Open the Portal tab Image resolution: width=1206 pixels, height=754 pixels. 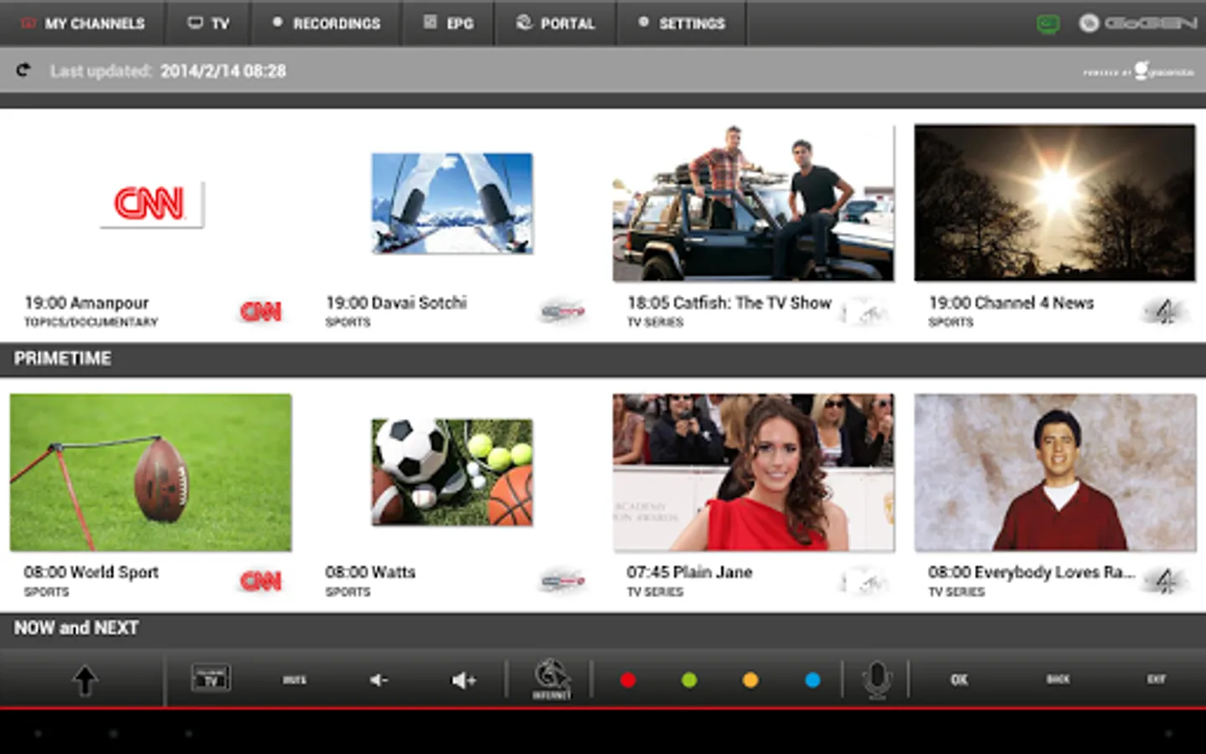point(555,23)
